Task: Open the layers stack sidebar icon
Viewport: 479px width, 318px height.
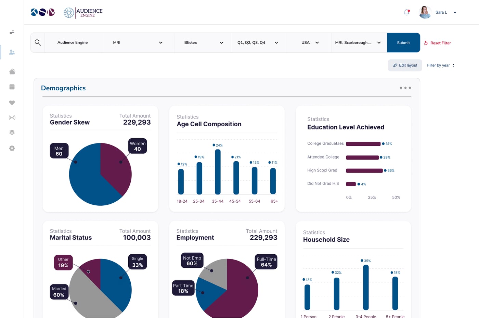Action: pyautogui.click(x=12, y=132)
